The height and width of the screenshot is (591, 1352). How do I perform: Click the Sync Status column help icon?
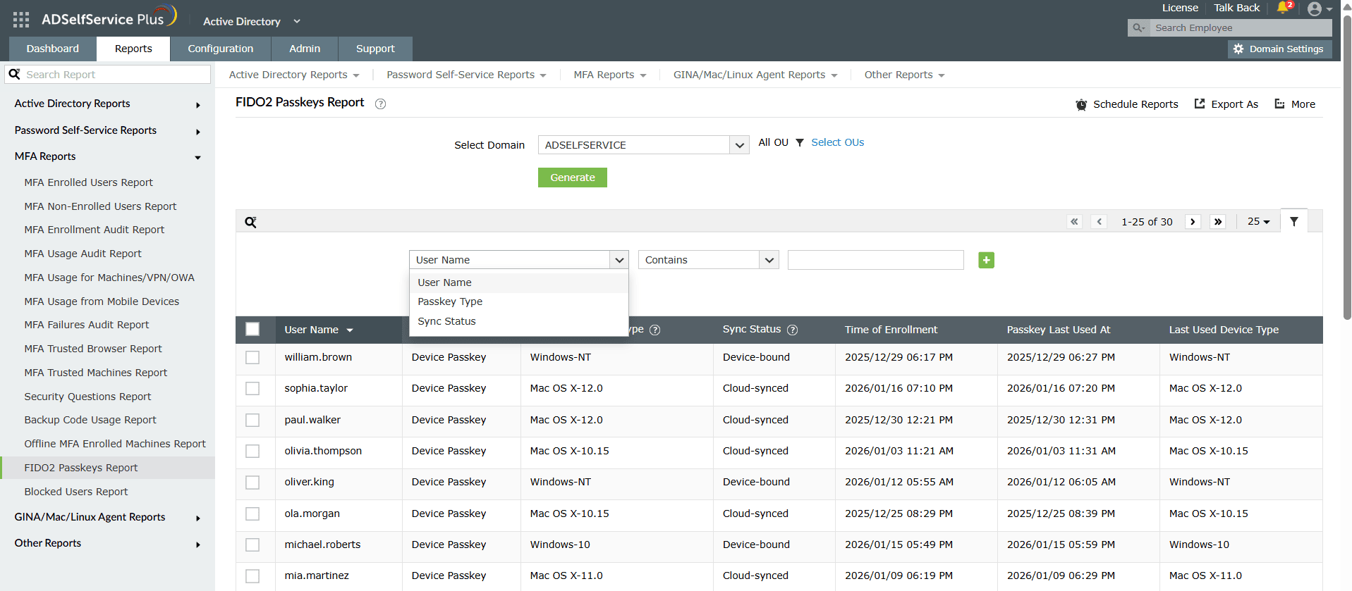[793, 330]
